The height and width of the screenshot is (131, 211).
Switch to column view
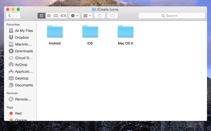pos(56,16)
